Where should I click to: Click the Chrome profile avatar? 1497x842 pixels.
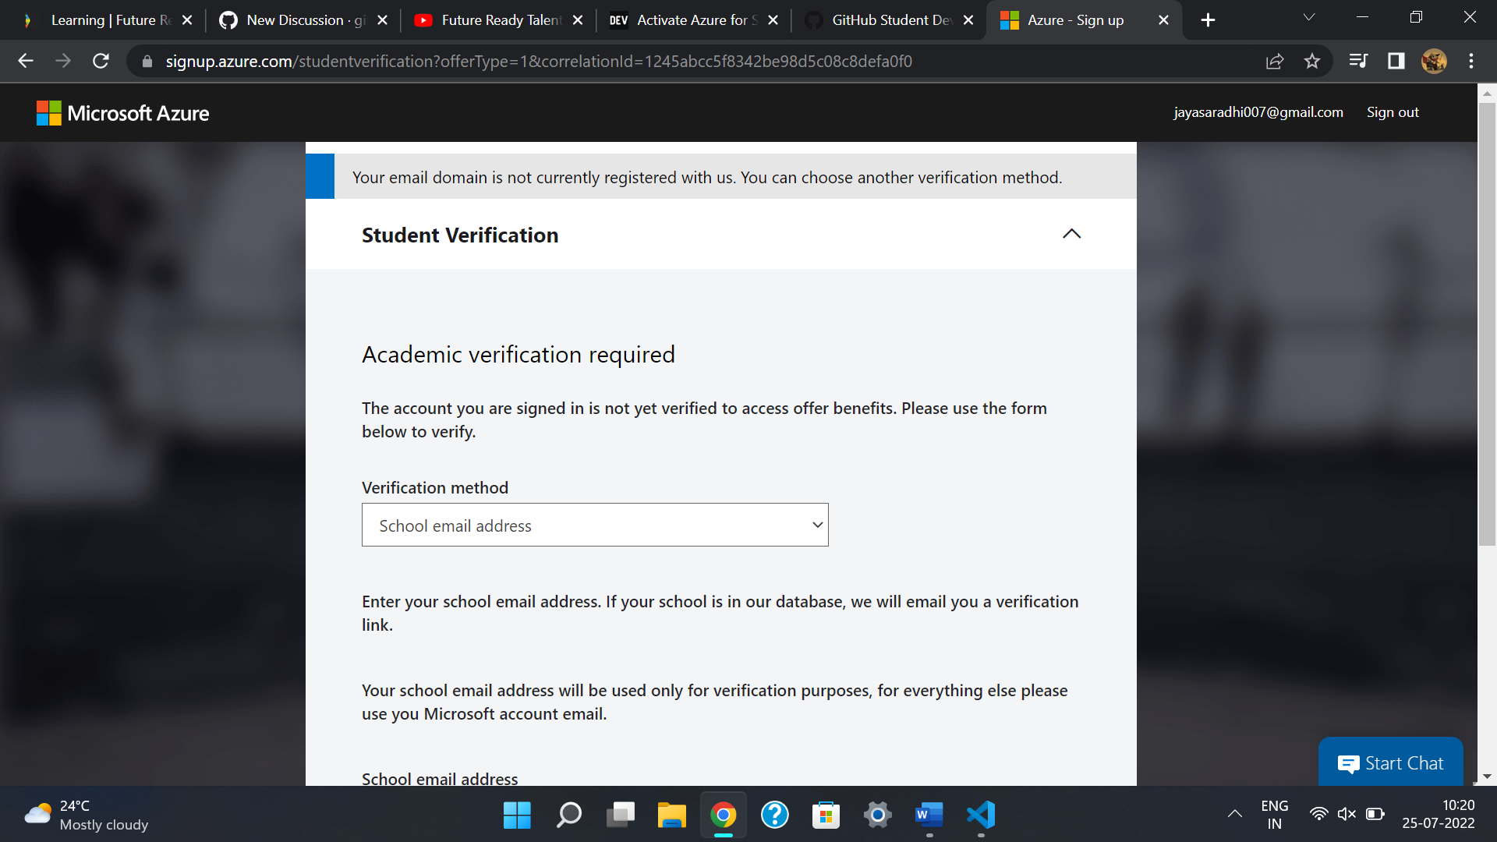(x=1434, y=61)
